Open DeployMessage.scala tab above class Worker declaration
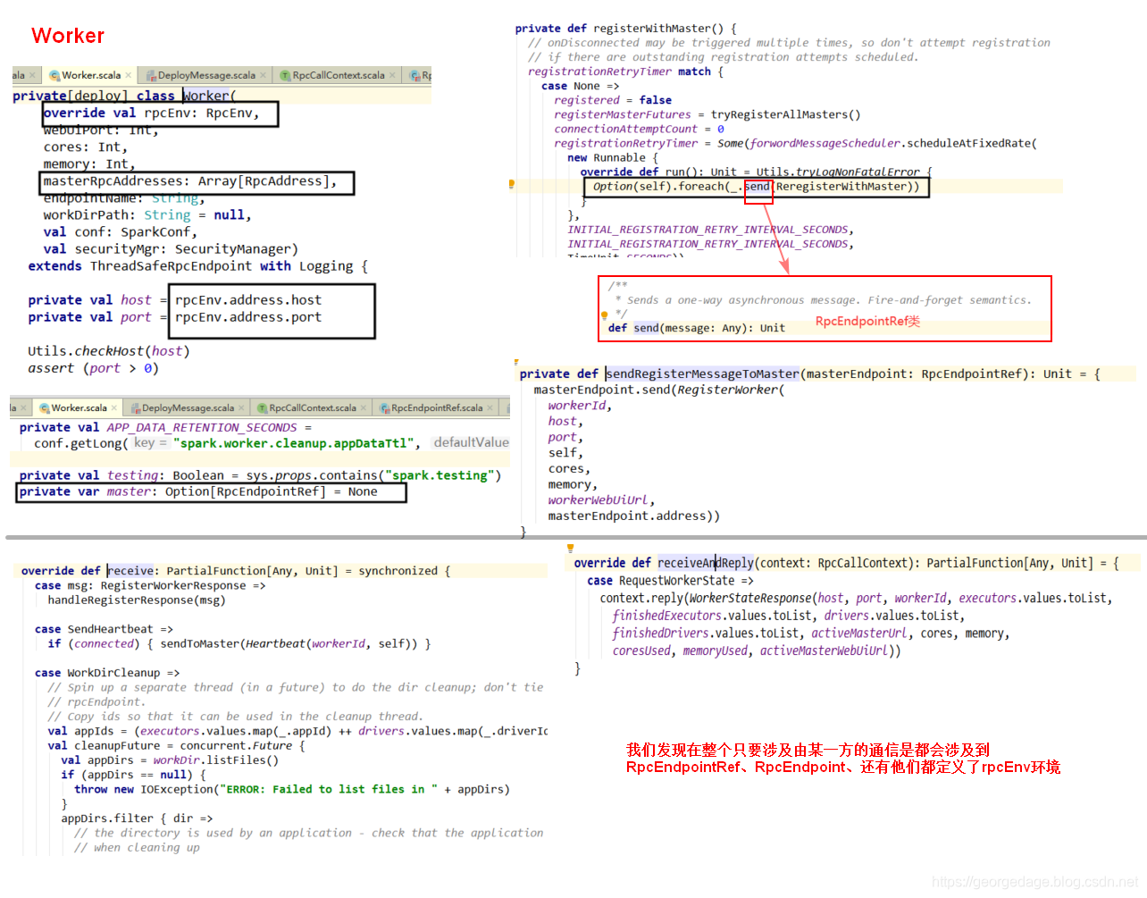1147x898 pixels. pyautogui.click(x=206, y=75)
